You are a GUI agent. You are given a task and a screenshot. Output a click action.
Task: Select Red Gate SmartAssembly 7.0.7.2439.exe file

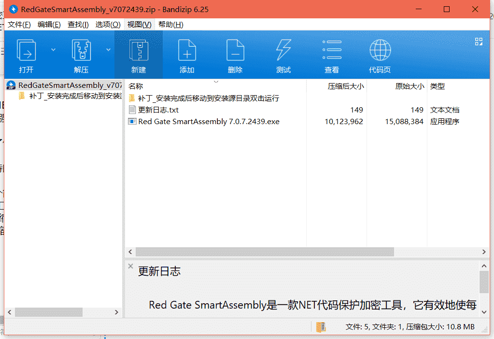coord(209,122)
